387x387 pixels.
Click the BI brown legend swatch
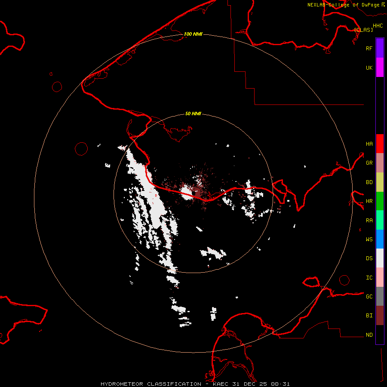coord(380,316)
